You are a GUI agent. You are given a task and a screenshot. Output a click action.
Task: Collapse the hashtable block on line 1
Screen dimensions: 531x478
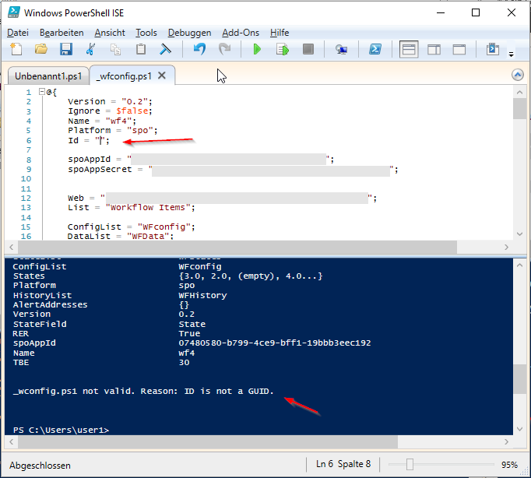(x=41, y=91)
